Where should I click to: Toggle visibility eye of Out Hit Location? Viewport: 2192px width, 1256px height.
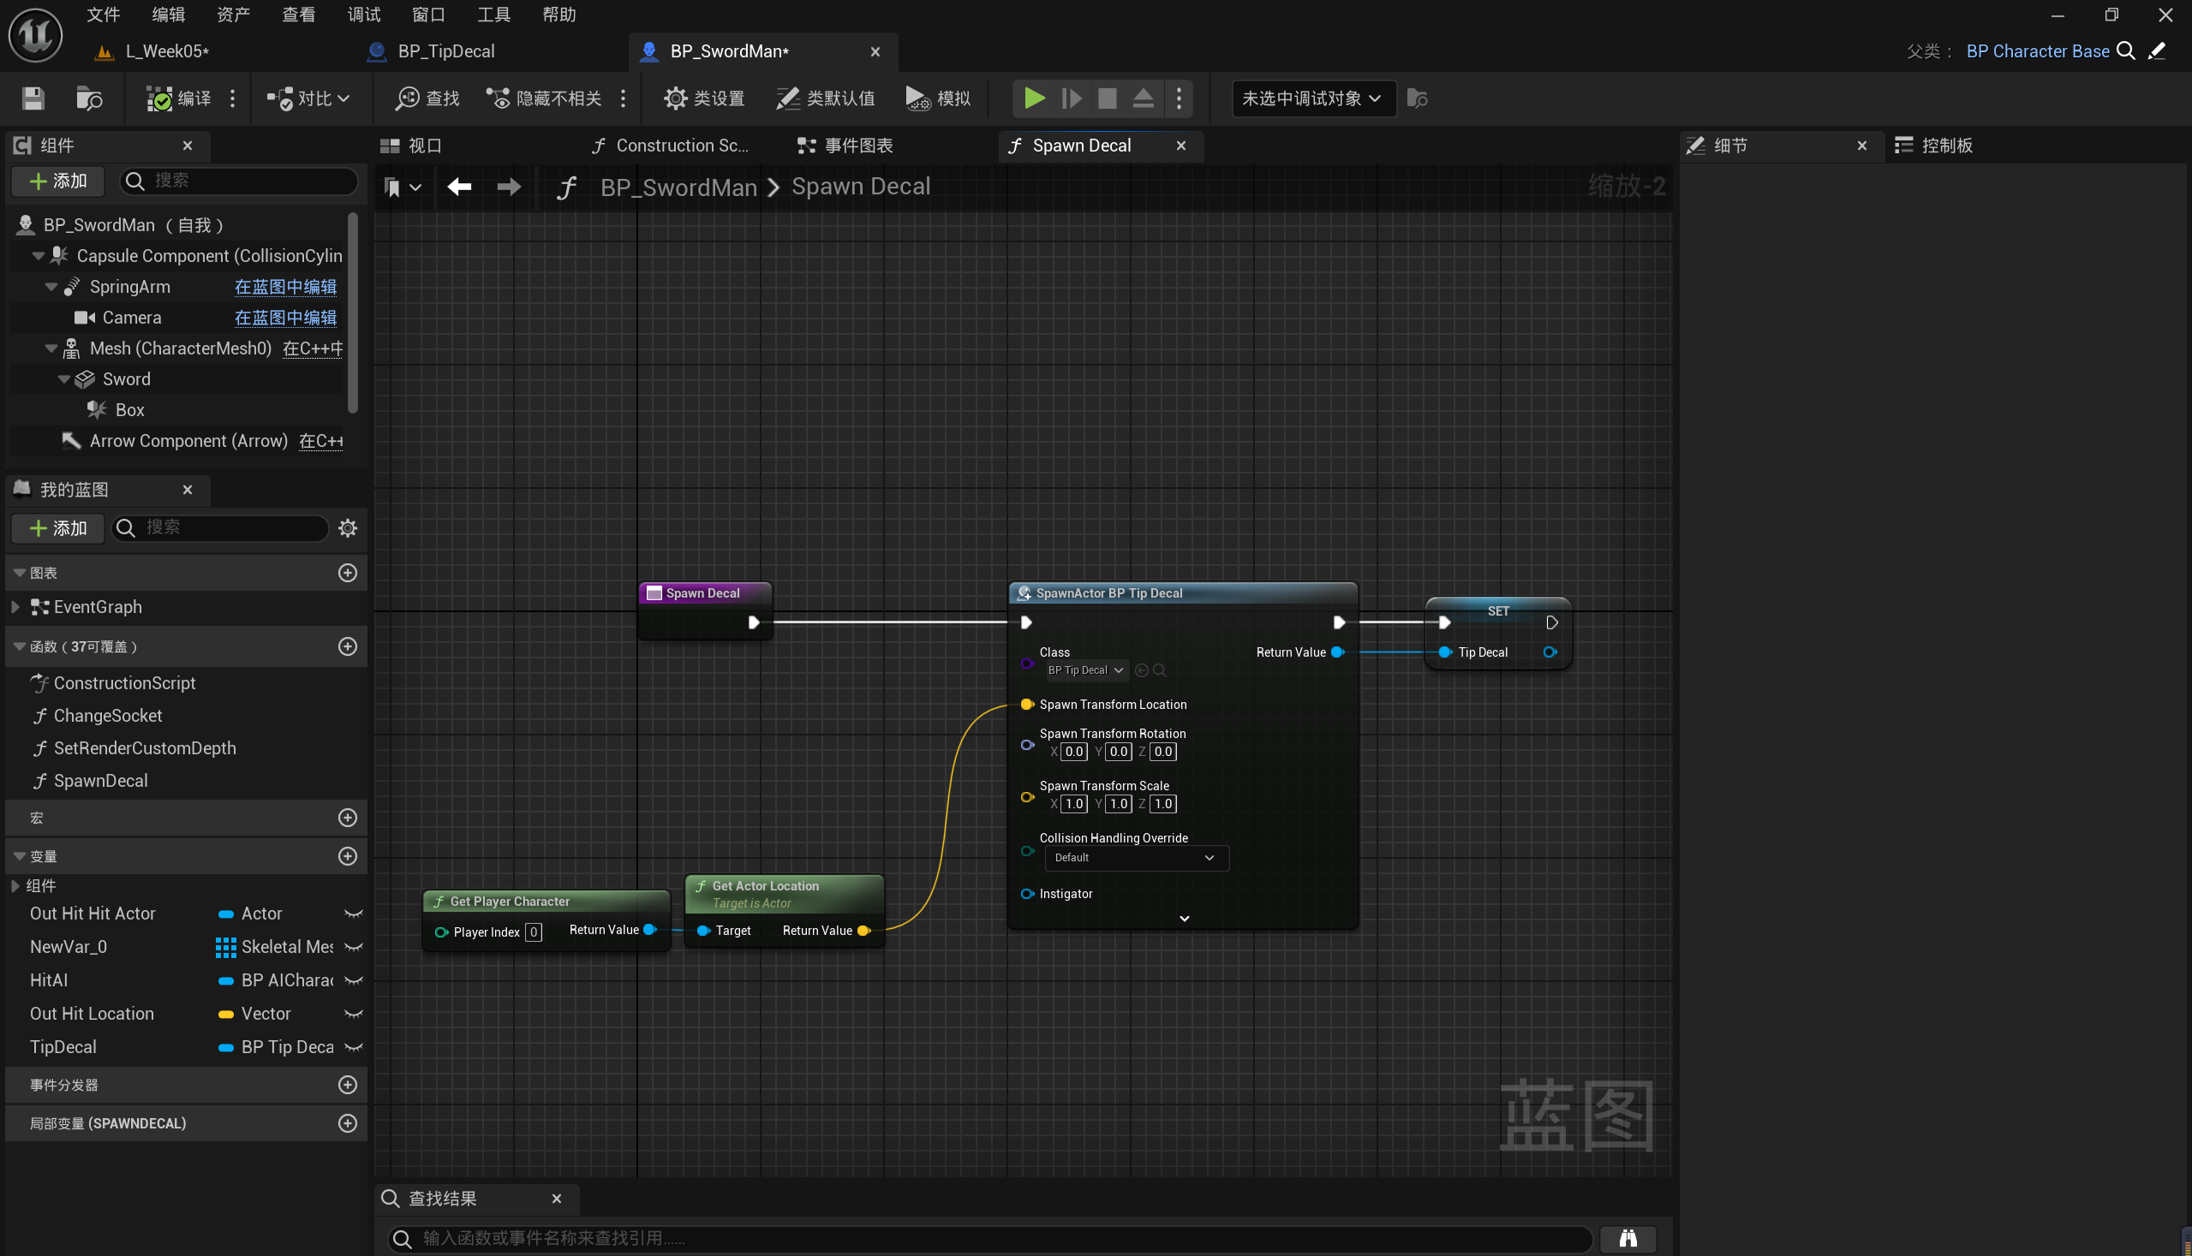353,1014
